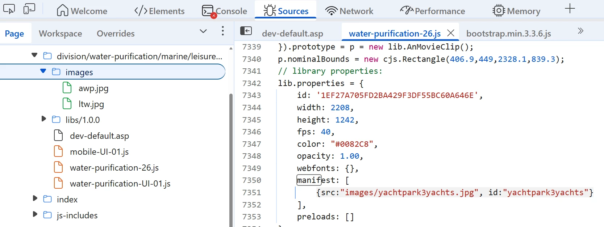Click the ltw.jpg file icon

coord(67,103)
